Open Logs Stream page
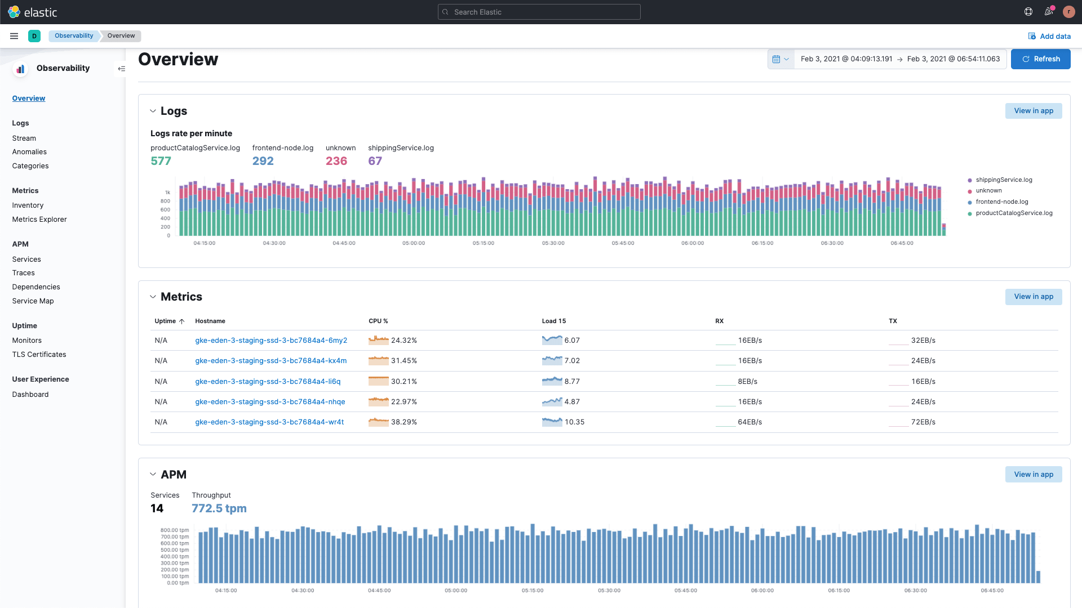The width and height of the screenshot is (1082, 608). pyautogui.click(x=24, y=138)
